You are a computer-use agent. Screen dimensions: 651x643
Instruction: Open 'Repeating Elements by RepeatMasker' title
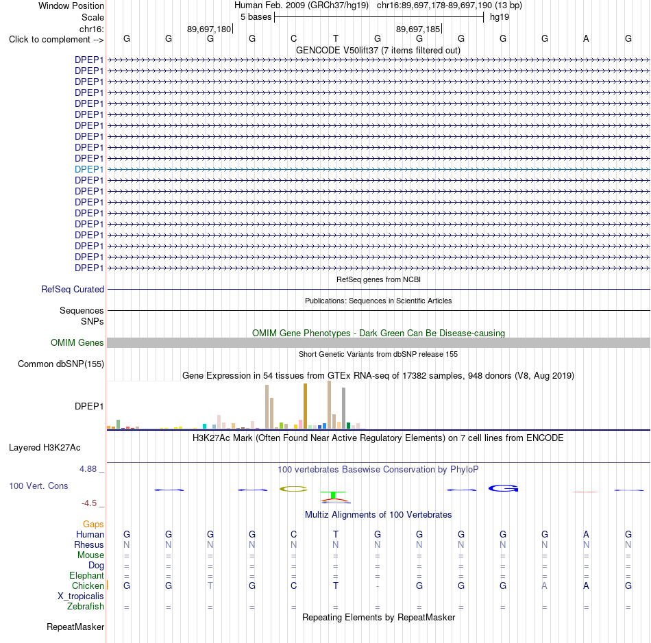click(x=378, y=617)
